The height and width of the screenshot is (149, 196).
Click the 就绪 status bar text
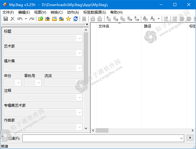pyautogui.click(x=5, y=146)
